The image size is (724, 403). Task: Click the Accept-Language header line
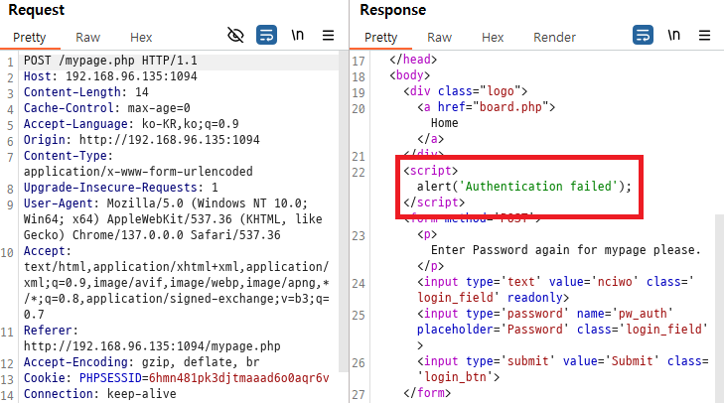pos(131,124)
